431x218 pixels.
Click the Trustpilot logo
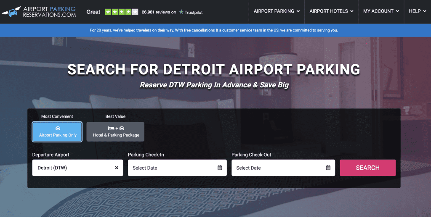191,12
